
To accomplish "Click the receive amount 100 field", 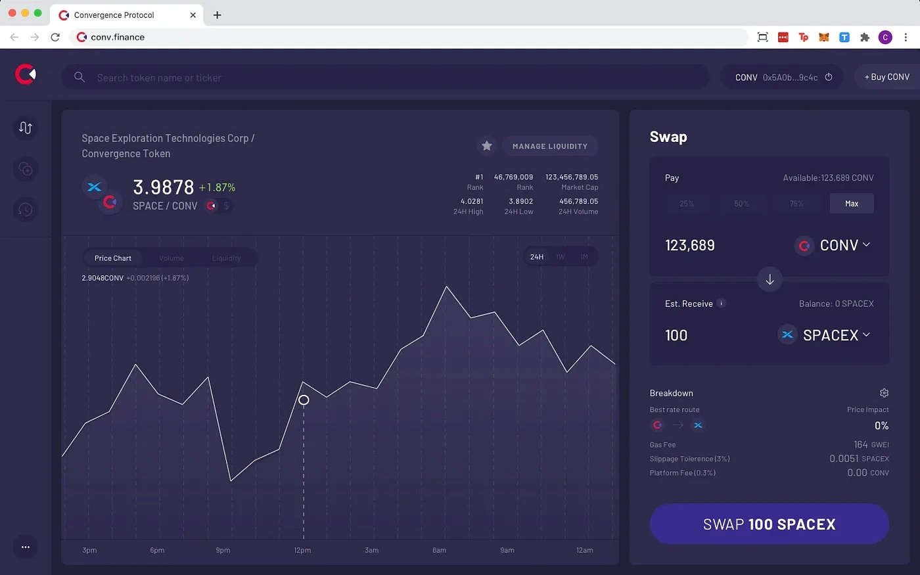I will pos(676,335).
